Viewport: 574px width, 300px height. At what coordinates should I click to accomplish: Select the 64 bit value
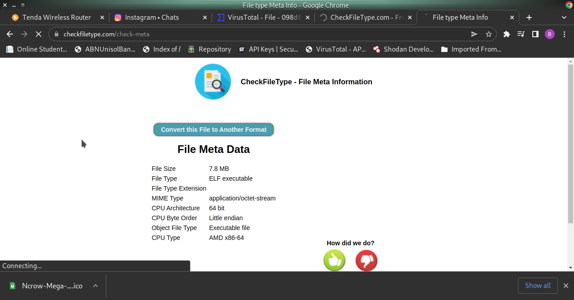217,208
